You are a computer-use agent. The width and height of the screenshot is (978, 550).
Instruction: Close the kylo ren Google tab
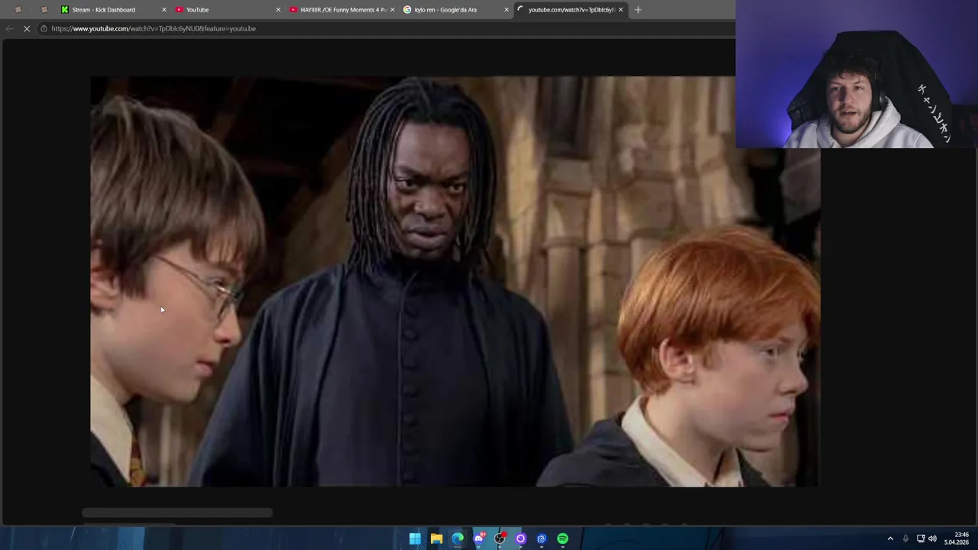click(x=507, y=10)
